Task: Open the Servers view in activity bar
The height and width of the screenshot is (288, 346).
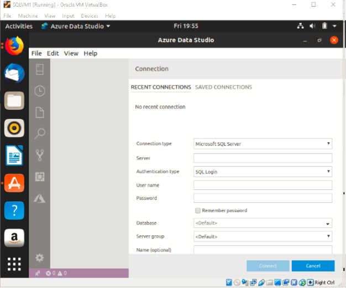Action: 40,69
